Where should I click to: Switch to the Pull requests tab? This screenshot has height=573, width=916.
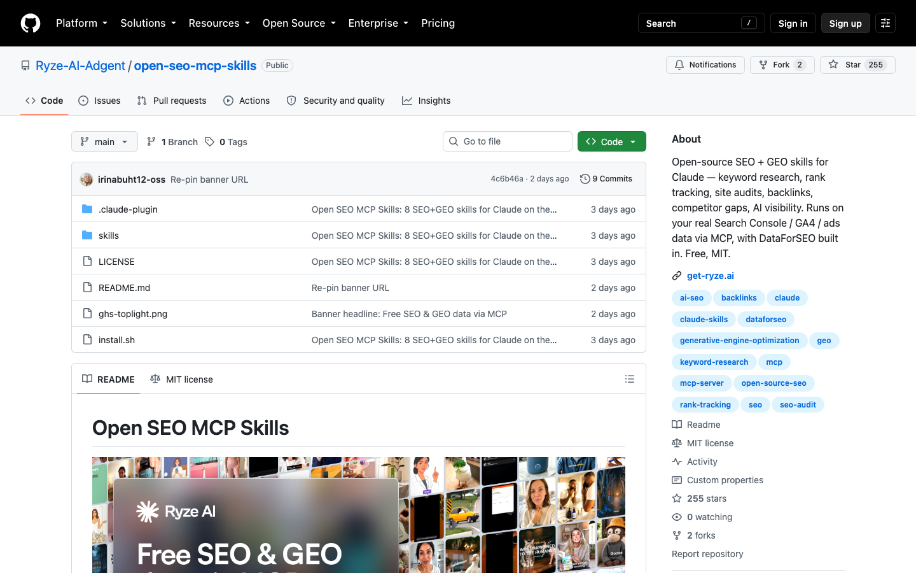pos(172,101)
